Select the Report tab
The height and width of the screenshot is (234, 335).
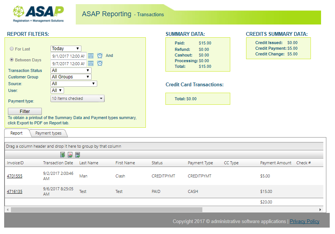pyautogui.click(x=17, y=133)
